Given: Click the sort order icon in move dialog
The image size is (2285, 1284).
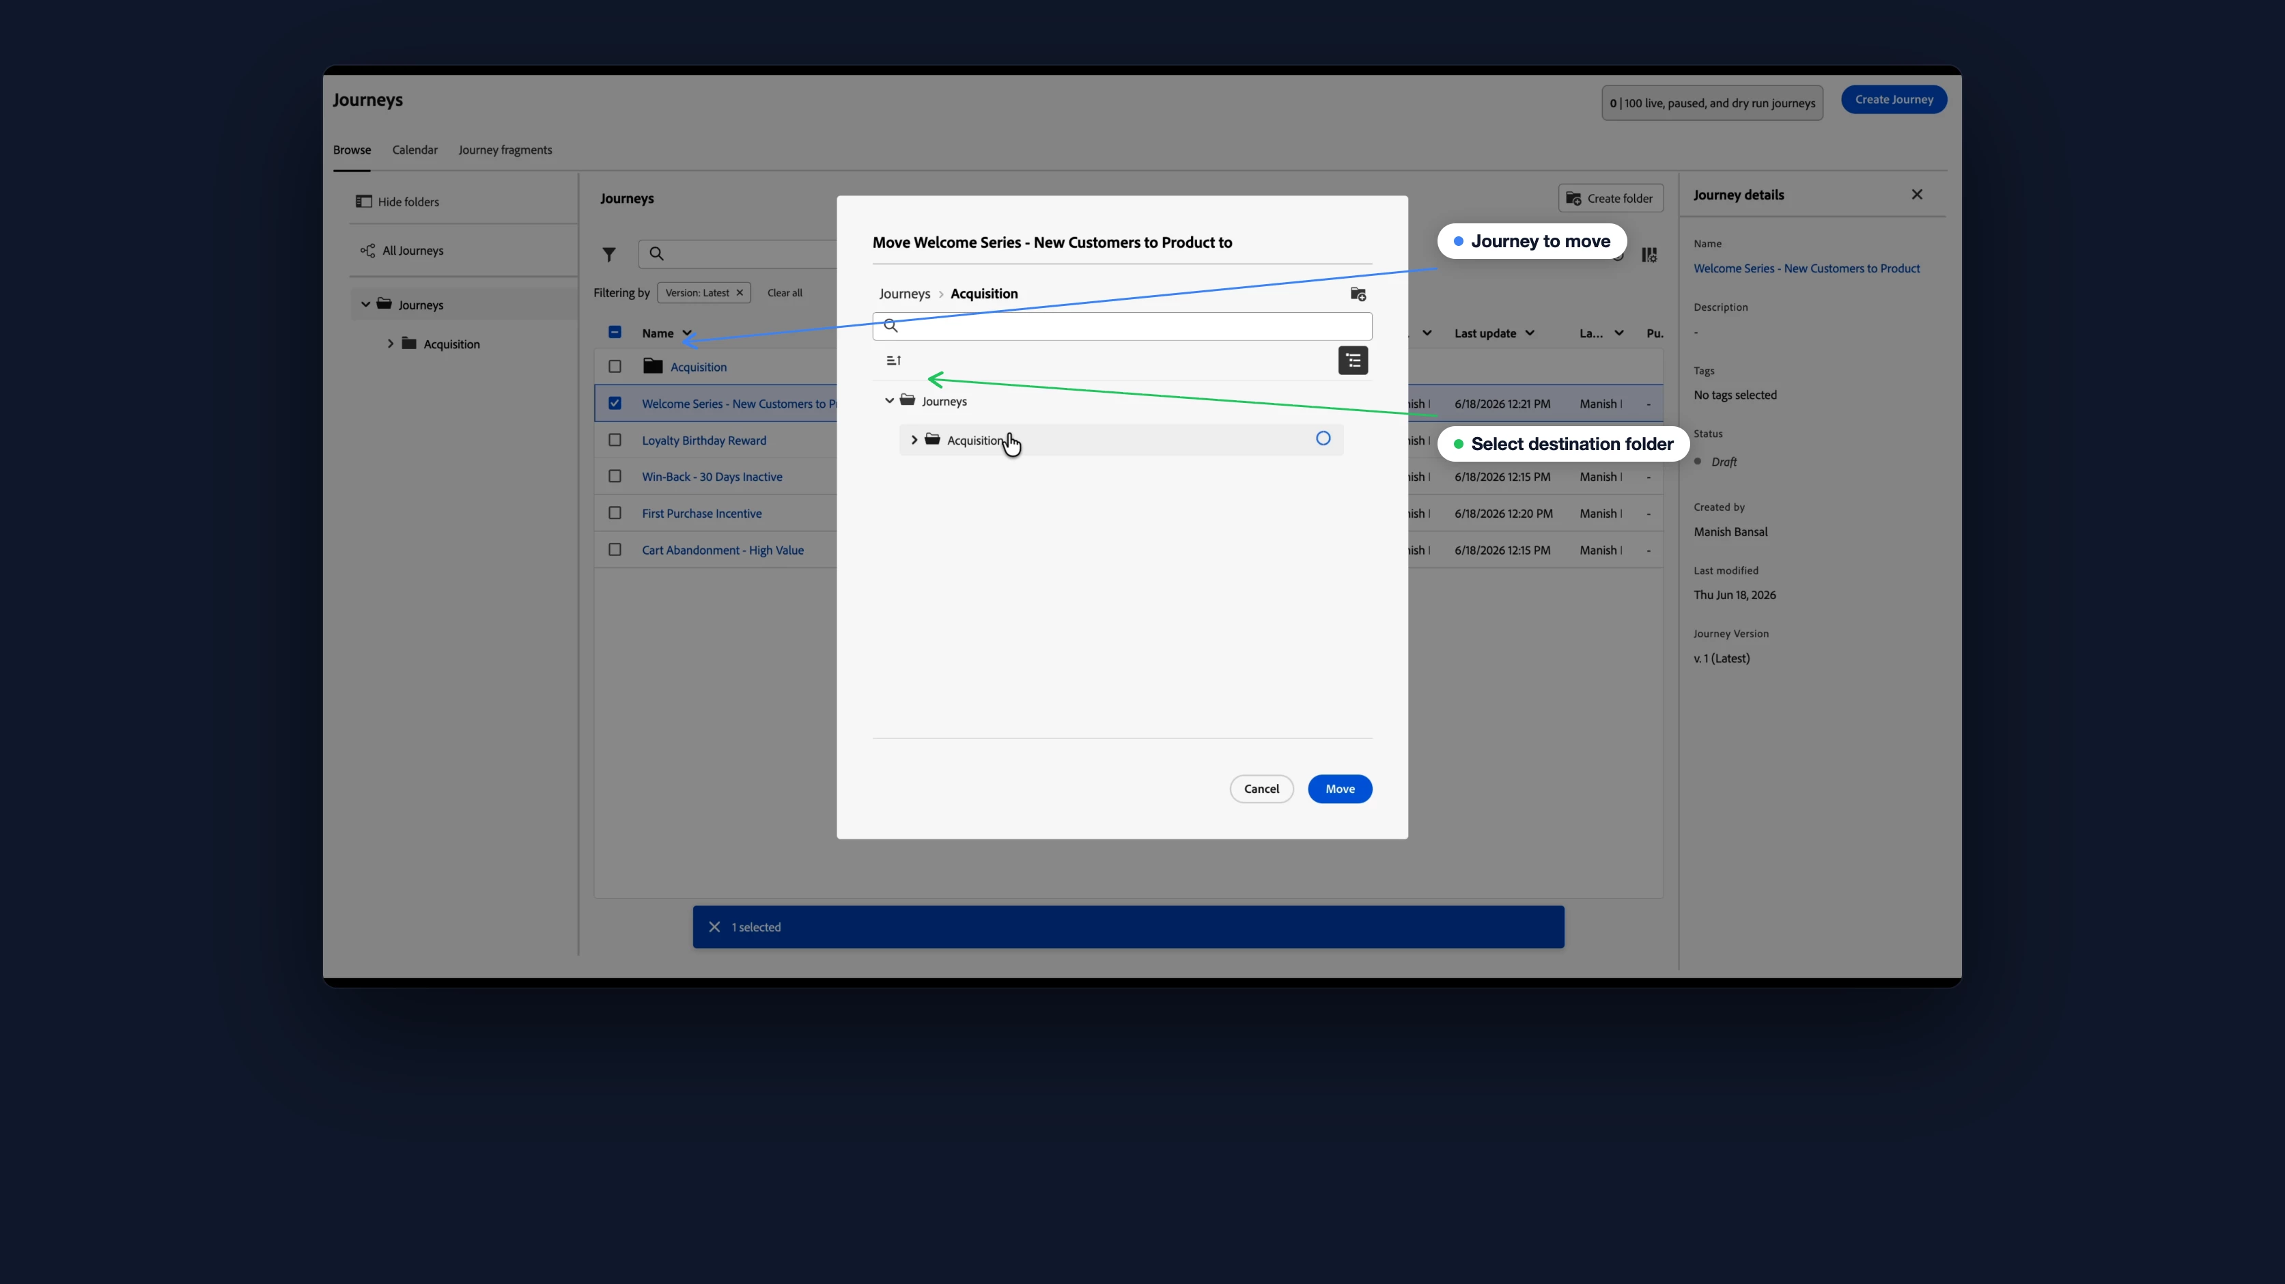Looking at the screenshot, I should (893, 360).
